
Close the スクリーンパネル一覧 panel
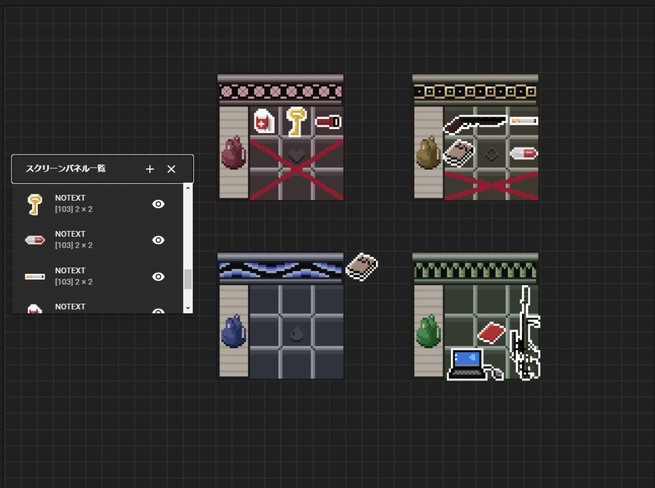click(171, 169)
